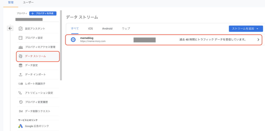Switch to the Android tab
Screen dimensions: 265x131
tap(107, 28)
